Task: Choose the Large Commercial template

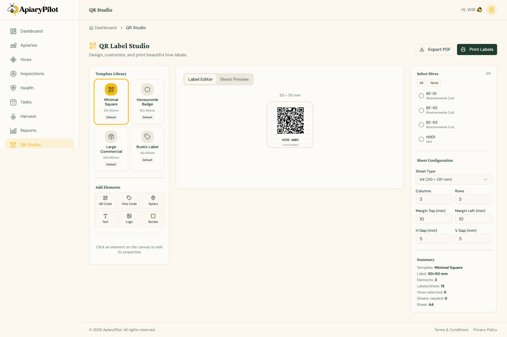Action: [x=111, y=149]
